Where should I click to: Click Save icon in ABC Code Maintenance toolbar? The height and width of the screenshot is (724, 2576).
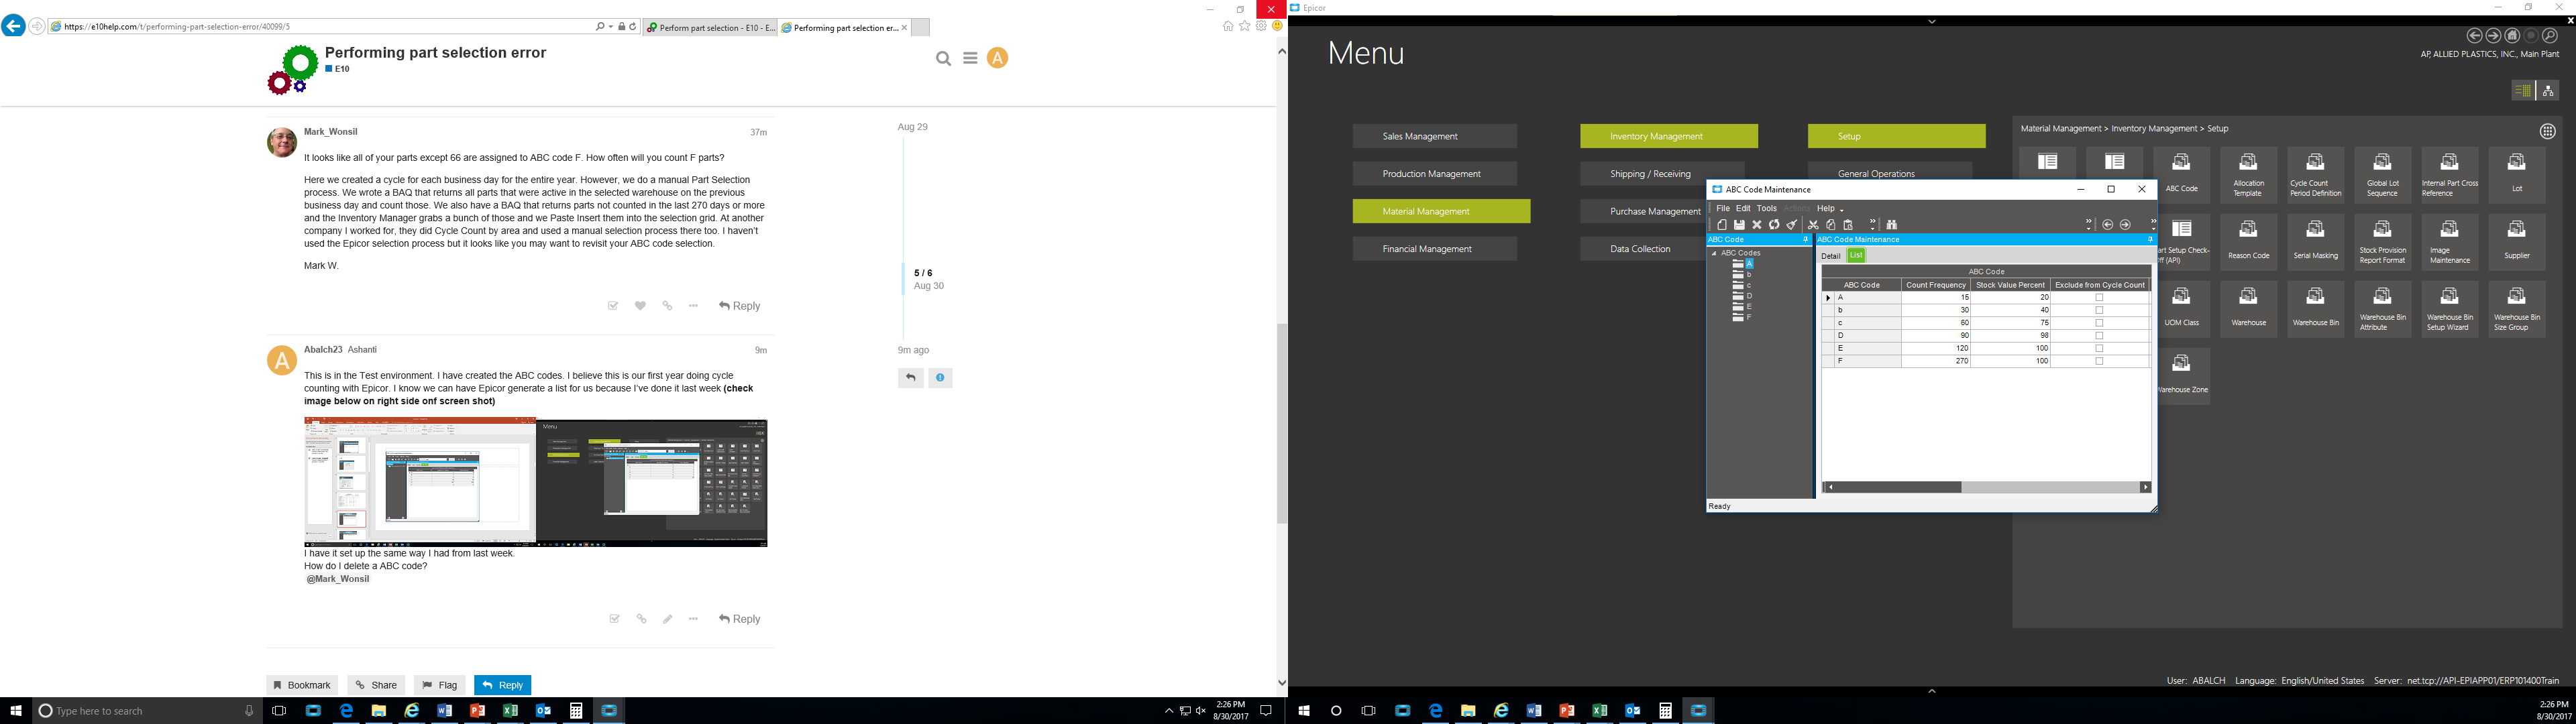pyautogui.click(x=1739, y=225)
